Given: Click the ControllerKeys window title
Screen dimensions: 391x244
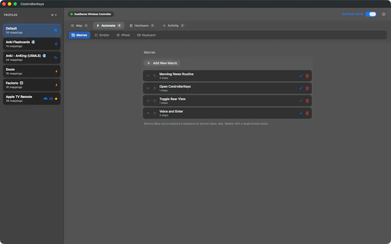Looking at the screenshot, I should (32, 4).
